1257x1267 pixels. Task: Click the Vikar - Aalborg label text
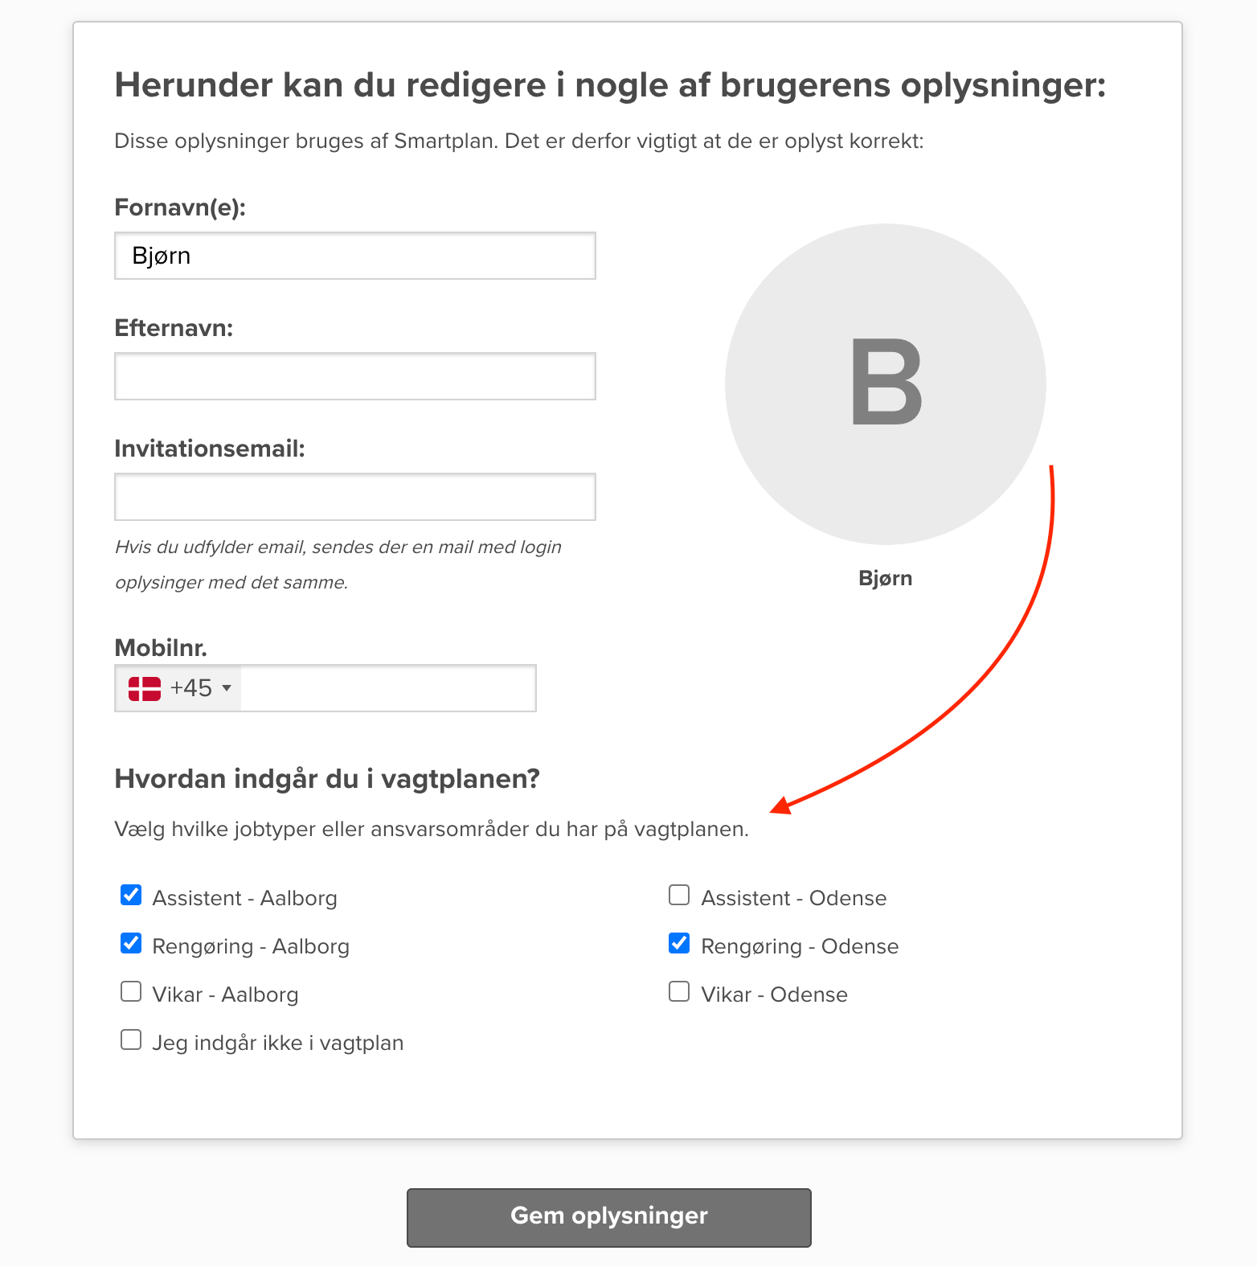pyautogui.click(x=225, y=994)
